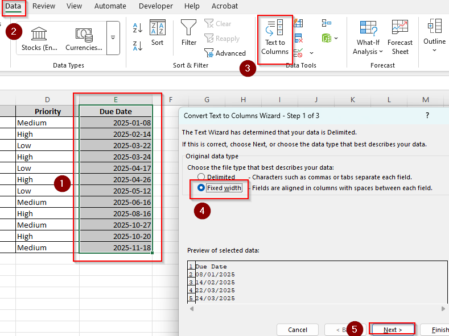Click the cell containing 2025-06-16
This screenshot has width=449, height=336.
116,202
